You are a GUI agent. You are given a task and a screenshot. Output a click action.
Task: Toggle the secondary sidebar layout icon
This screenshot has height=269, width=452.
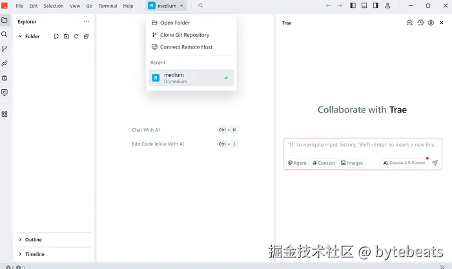376,5
